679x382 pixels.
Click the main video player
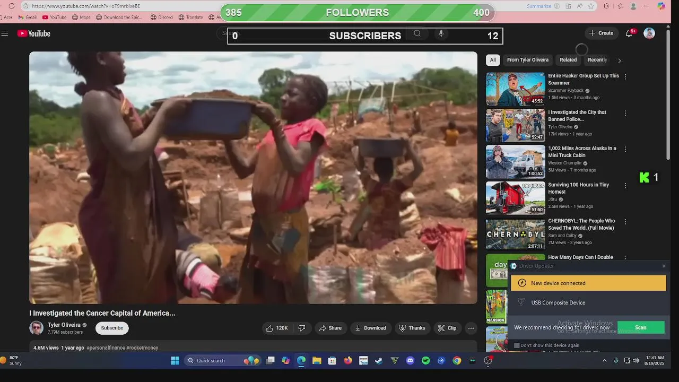(253, 178)
